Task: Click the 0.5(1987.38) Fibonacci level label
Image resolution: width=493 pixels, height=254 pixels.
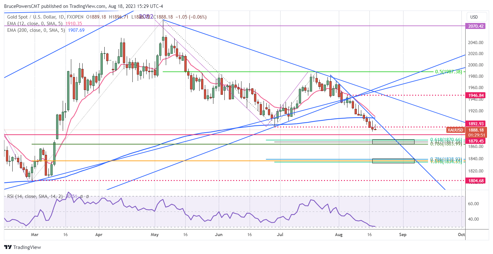Action: (x=449, y=72)
